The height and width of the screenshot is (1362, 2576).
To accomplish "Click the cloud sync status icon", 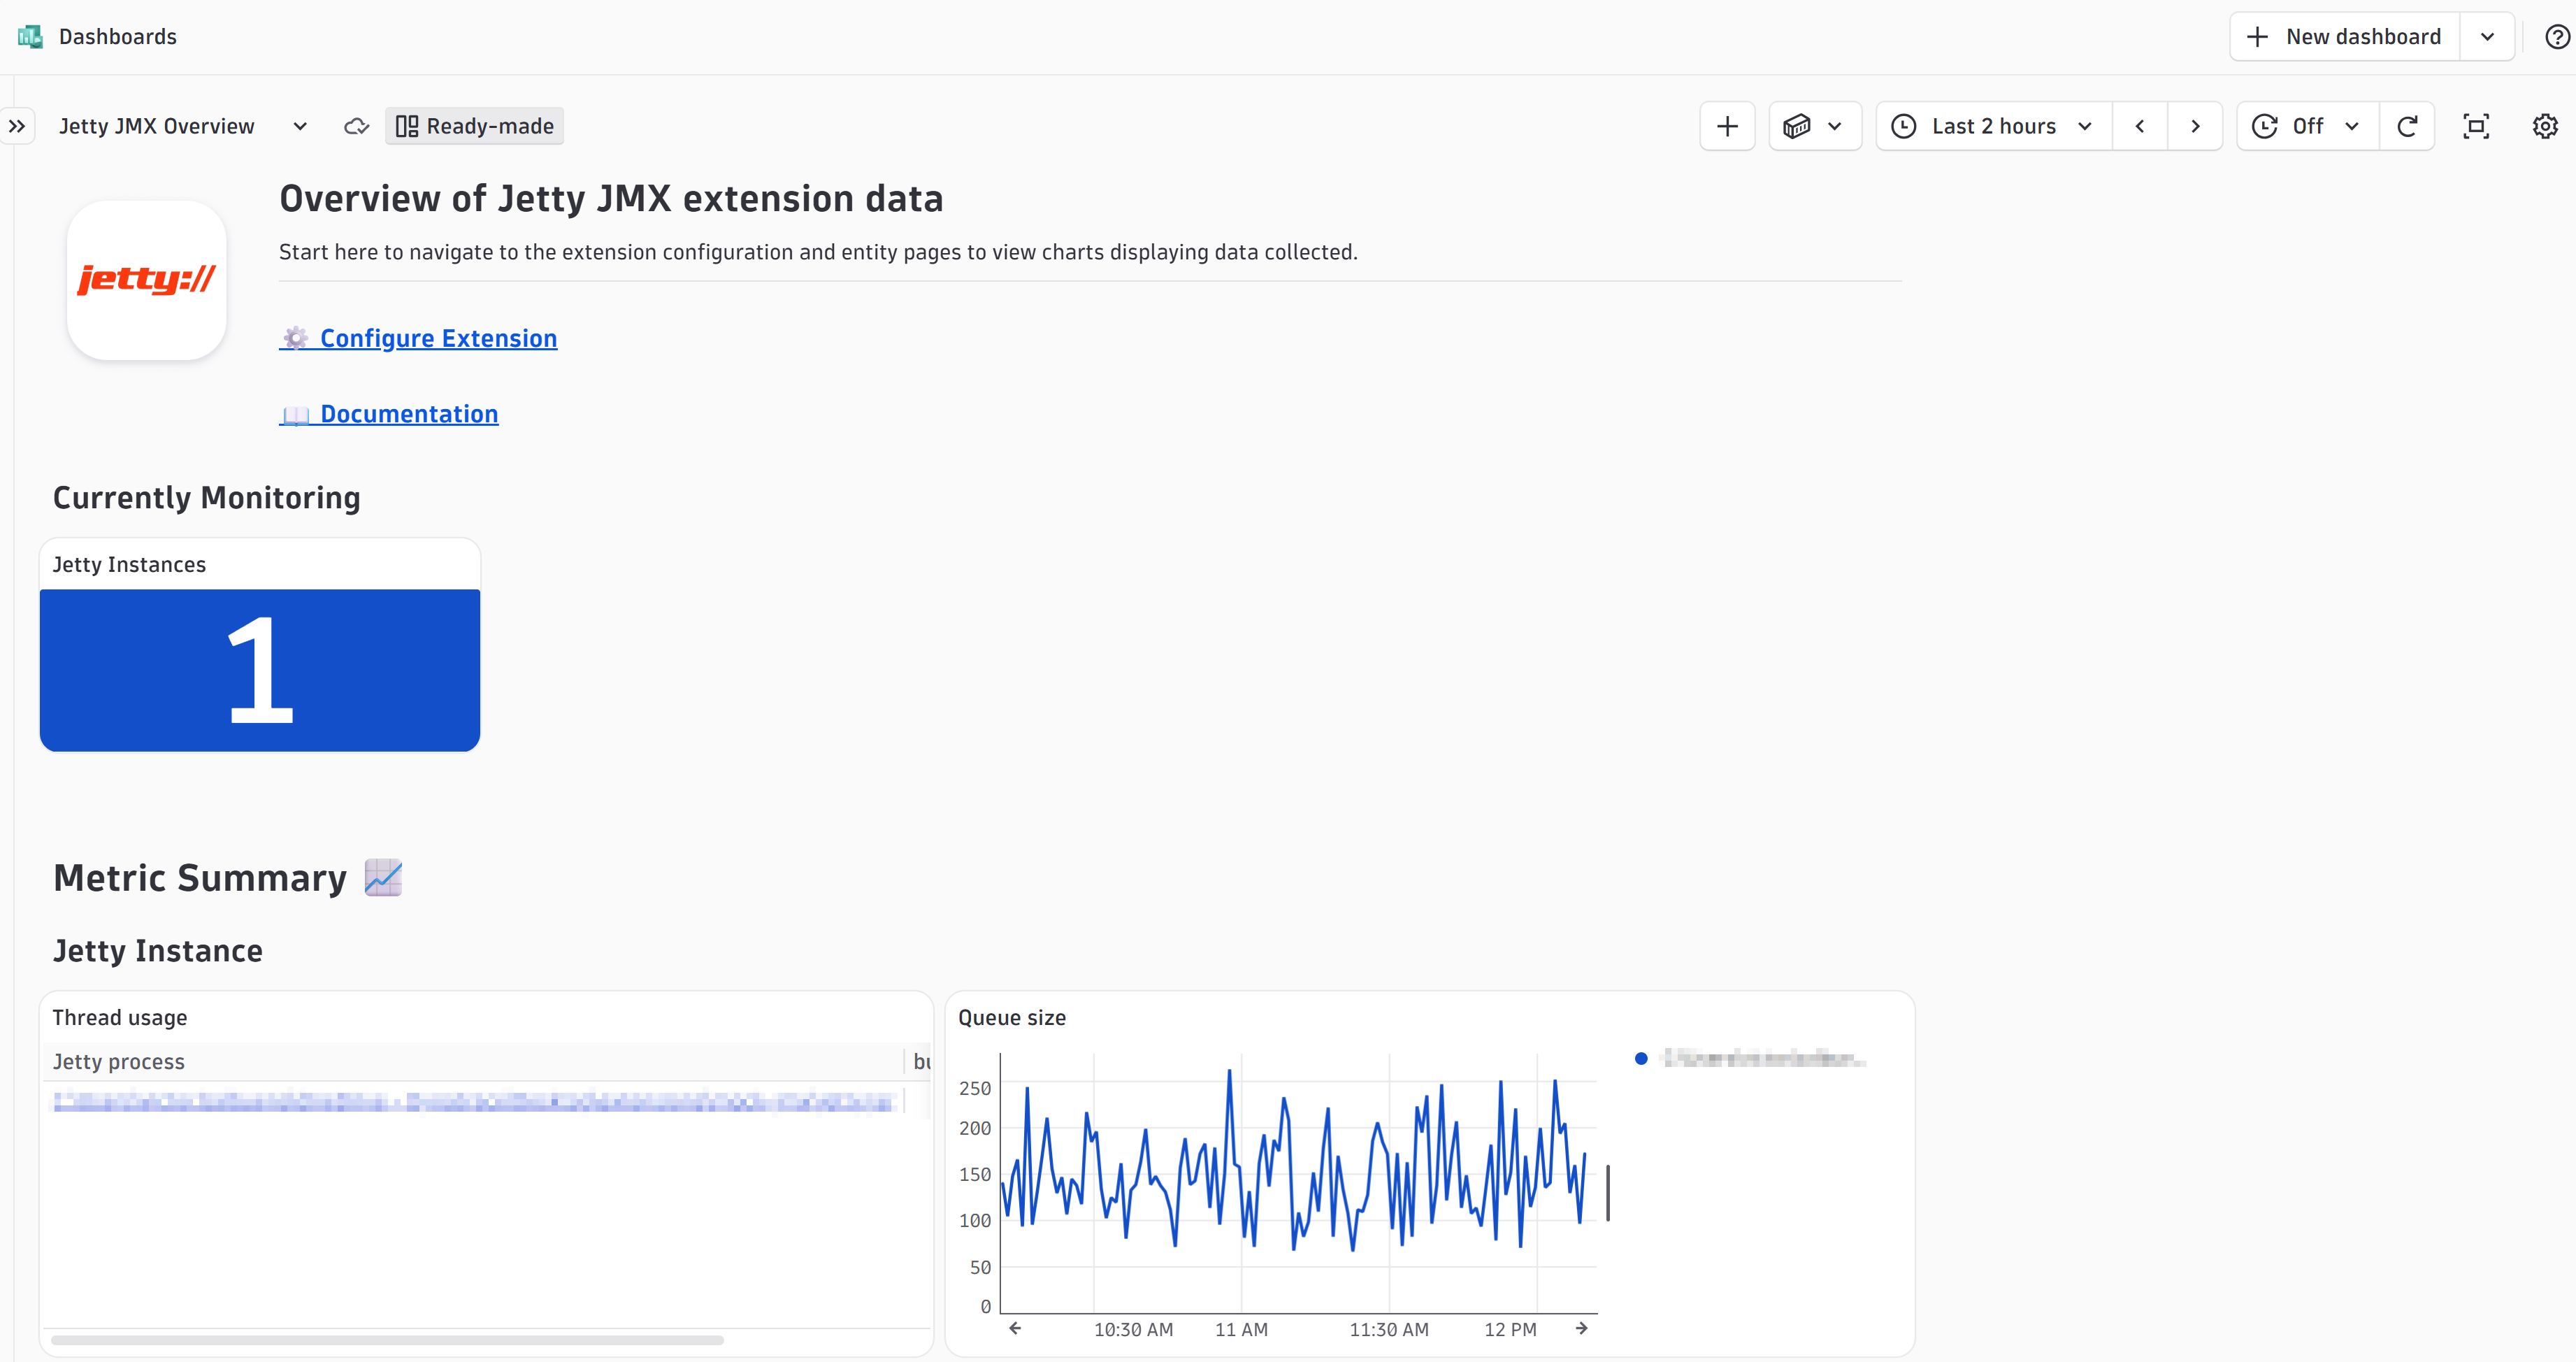I will click(x=356, y=126).
